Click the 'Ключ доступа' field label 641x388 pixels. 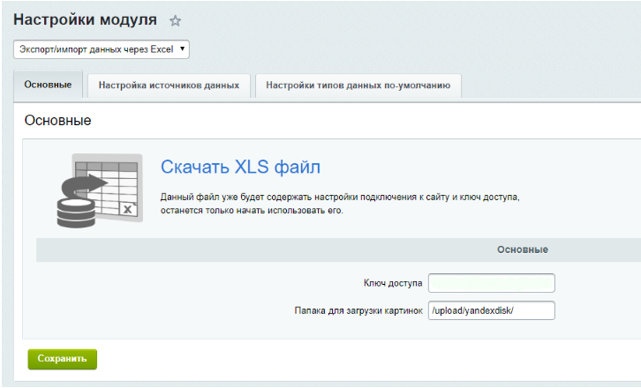tap(393, 283)
